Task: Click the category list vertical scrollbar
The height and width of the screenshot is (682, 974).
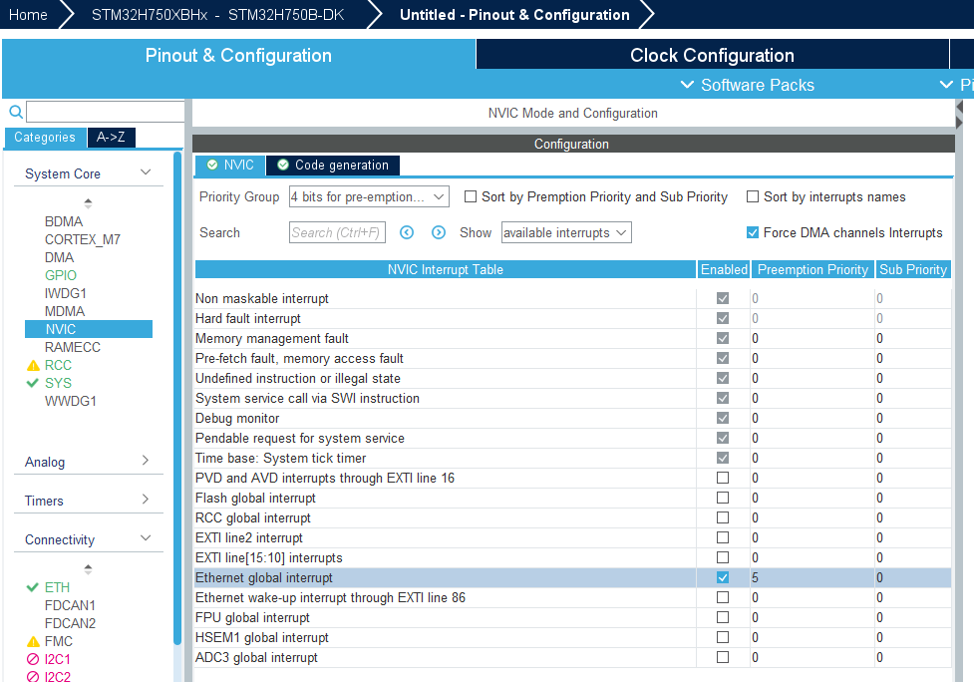Action: tap(177, 398)
